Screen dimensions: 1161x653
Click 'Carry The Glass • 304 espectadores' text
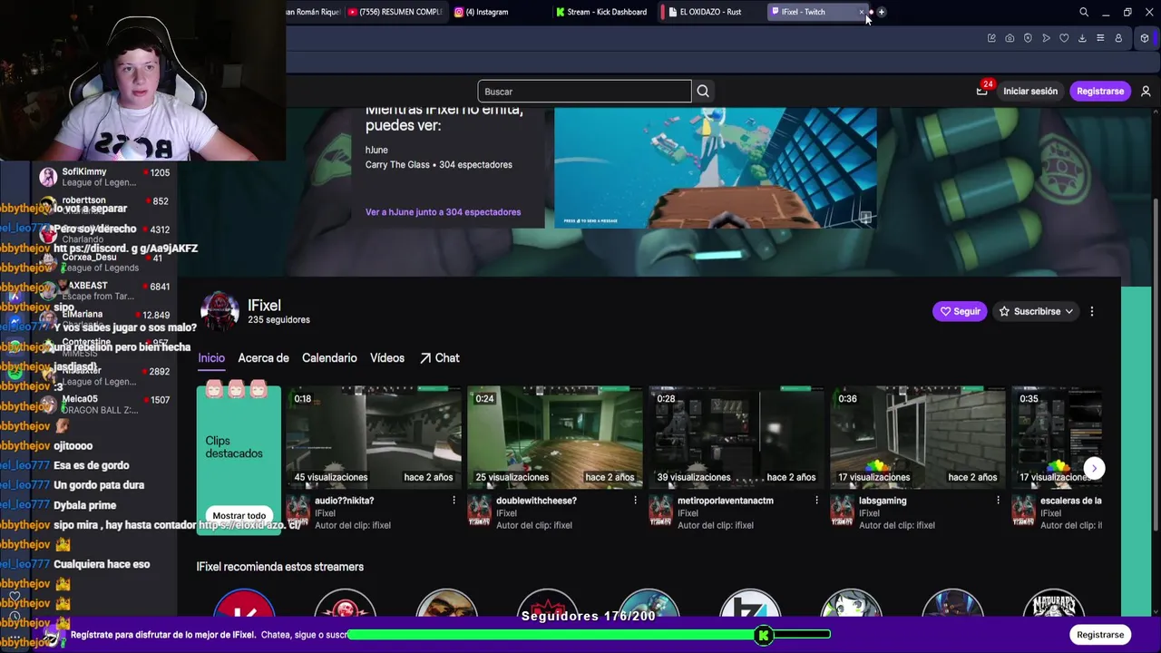click(438, 165)
